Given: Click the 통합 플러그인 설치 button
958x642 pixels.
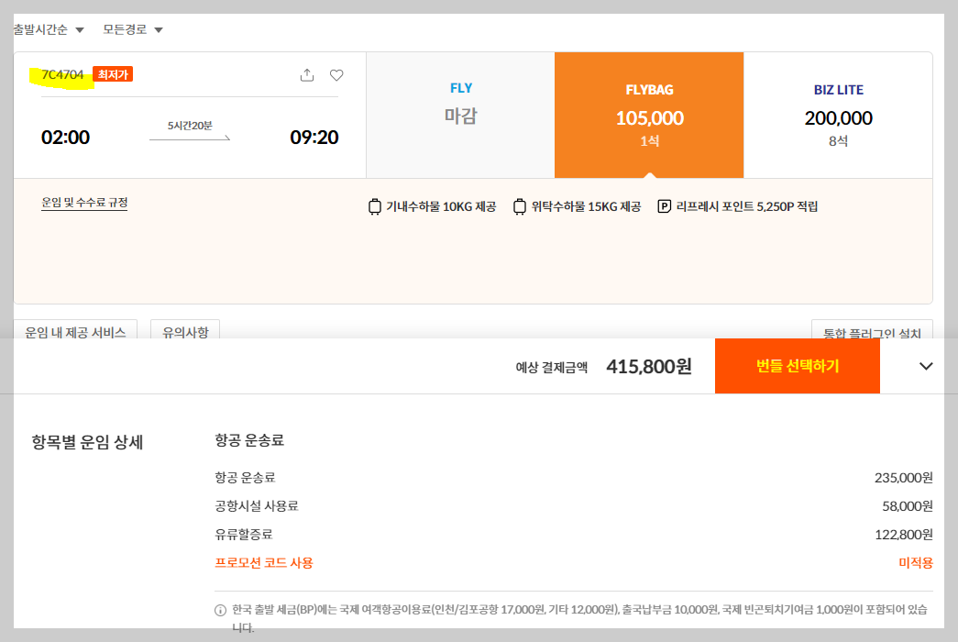Looking at the screenshot, I should [872, 334].
